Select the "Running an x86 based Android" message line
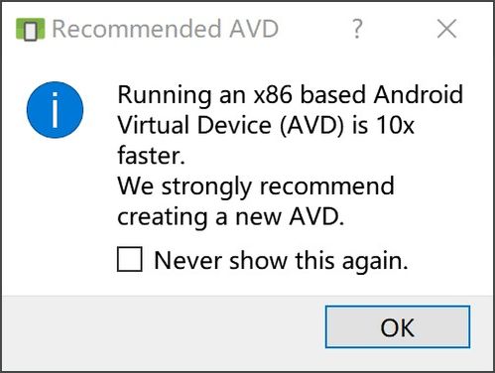495x373 pixels. (x=290, y=94)
